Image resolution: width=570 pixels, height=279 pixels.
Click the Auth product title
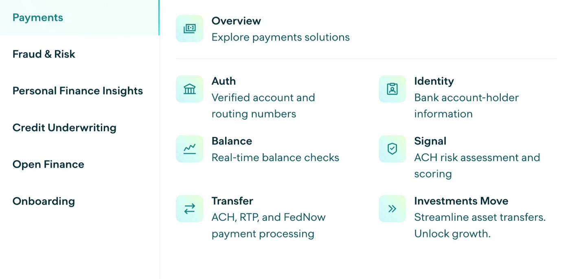[x=224, y=81]
